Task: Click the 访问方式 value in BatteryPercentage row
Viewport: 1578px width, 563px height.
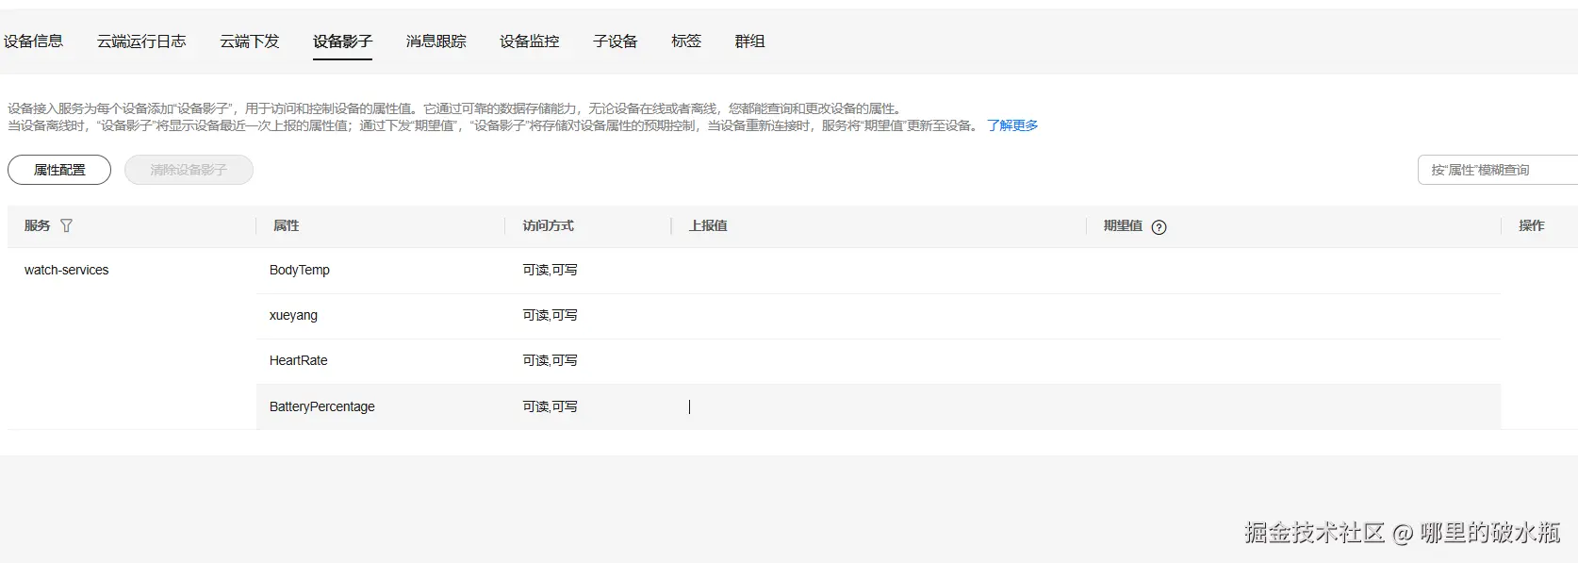Action: (551, 406)
